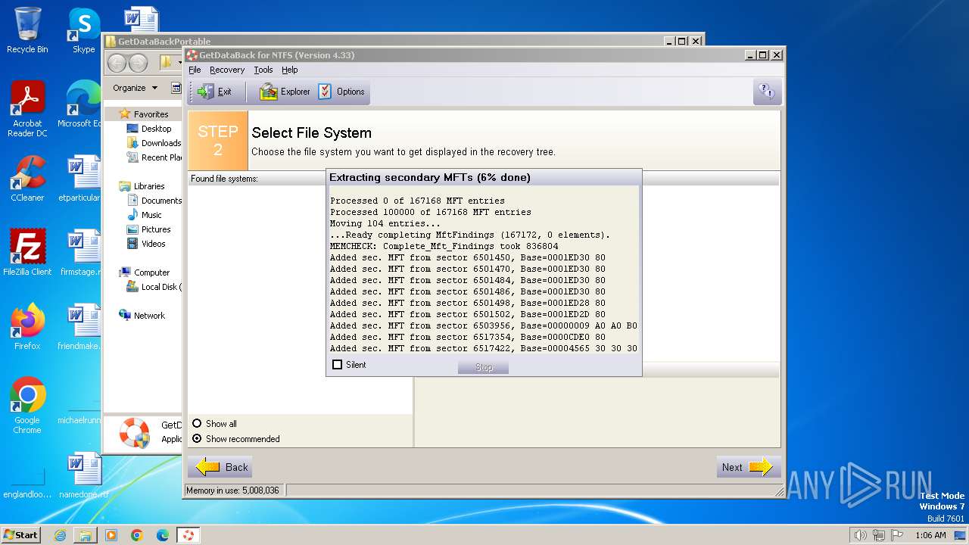Open the Acrobat Reader DC desktop icon

tap(27, 110)
